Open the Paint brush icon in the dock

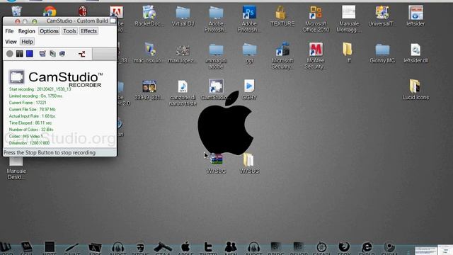(x=72, y=248)
